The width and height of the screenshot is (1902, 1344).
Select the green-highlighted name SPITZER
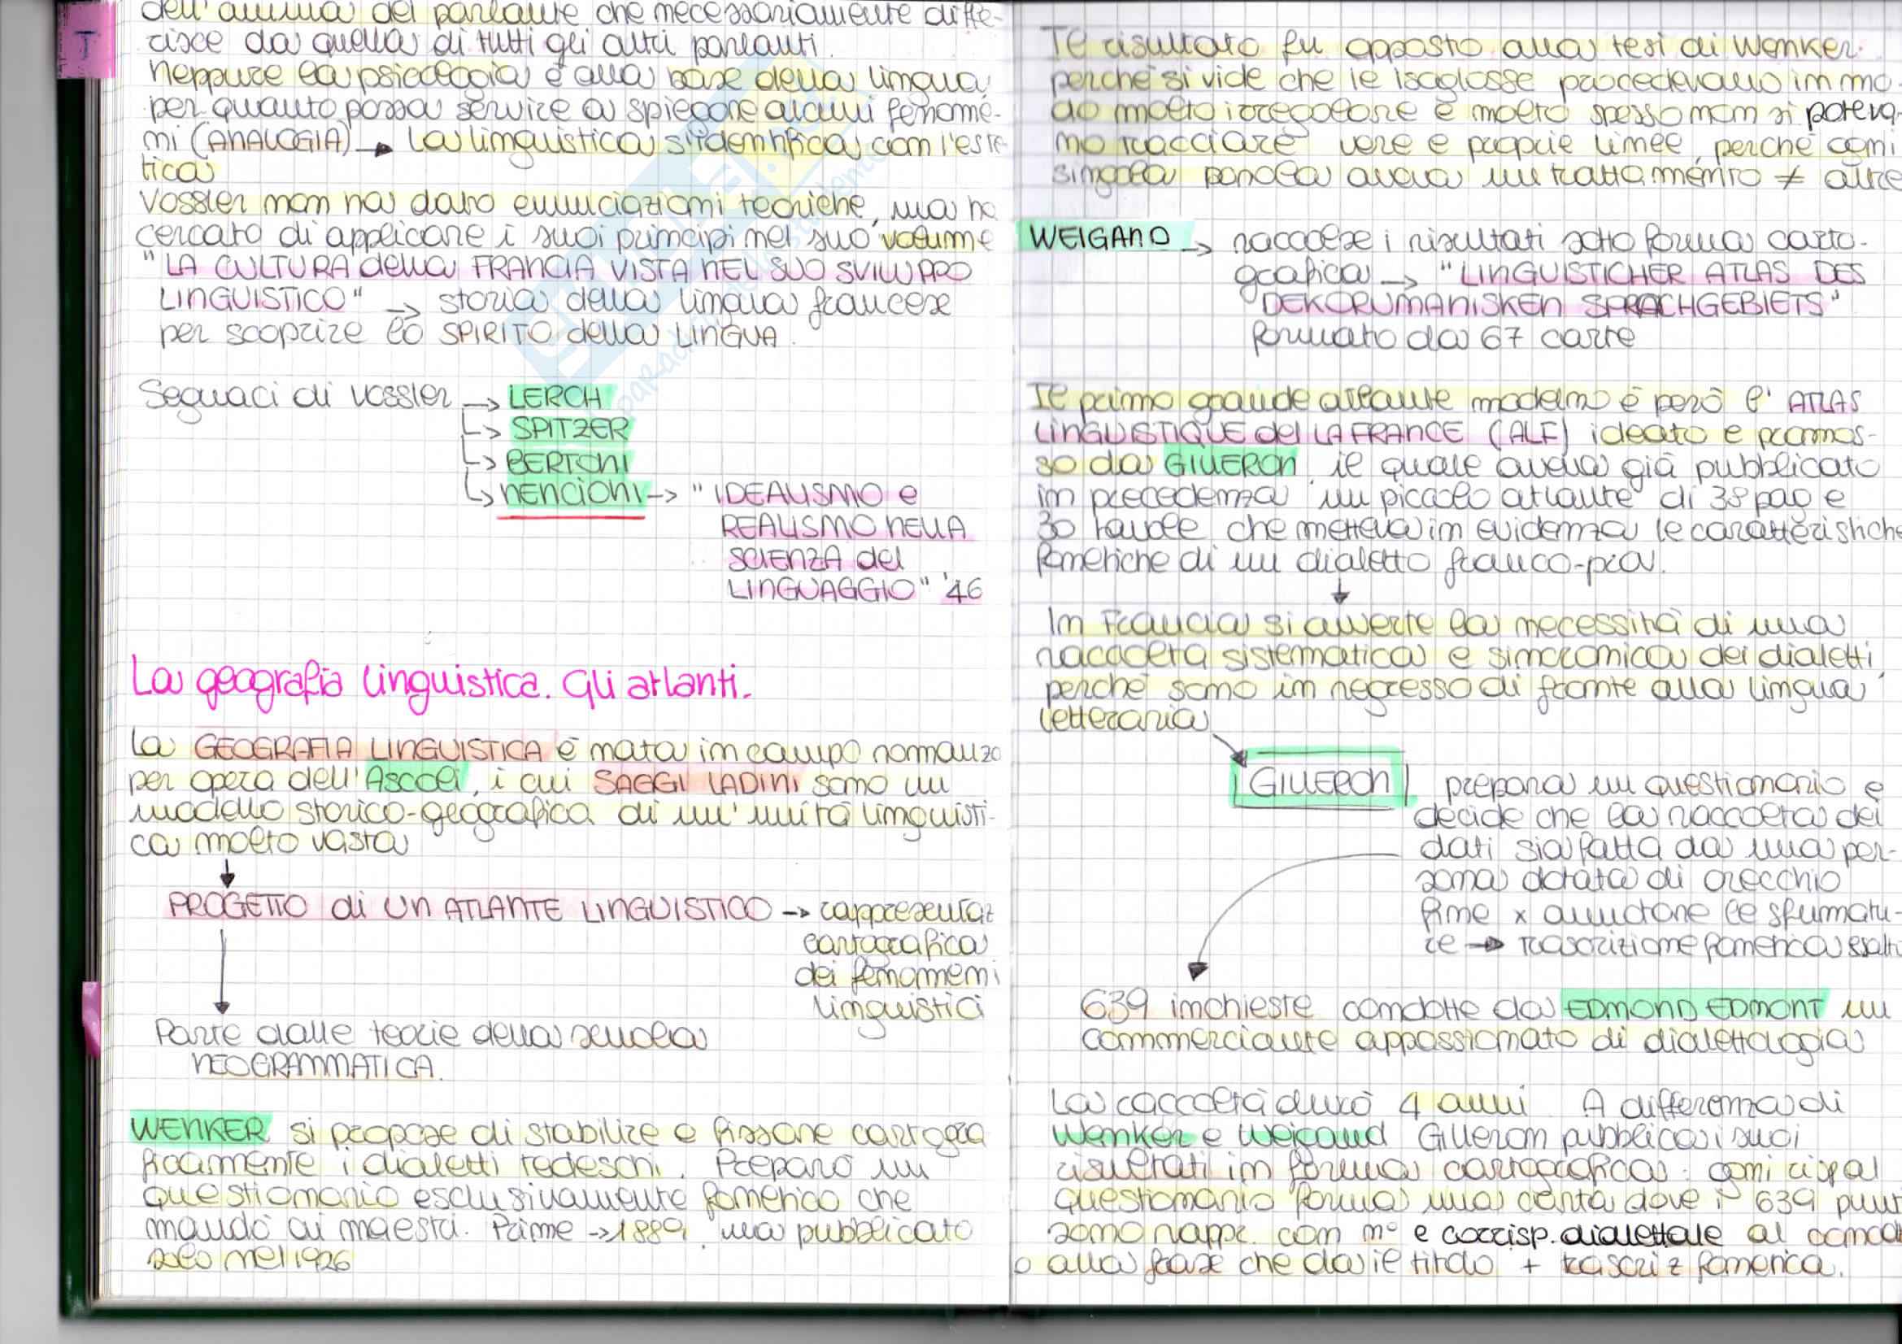[x=568, y=430]
